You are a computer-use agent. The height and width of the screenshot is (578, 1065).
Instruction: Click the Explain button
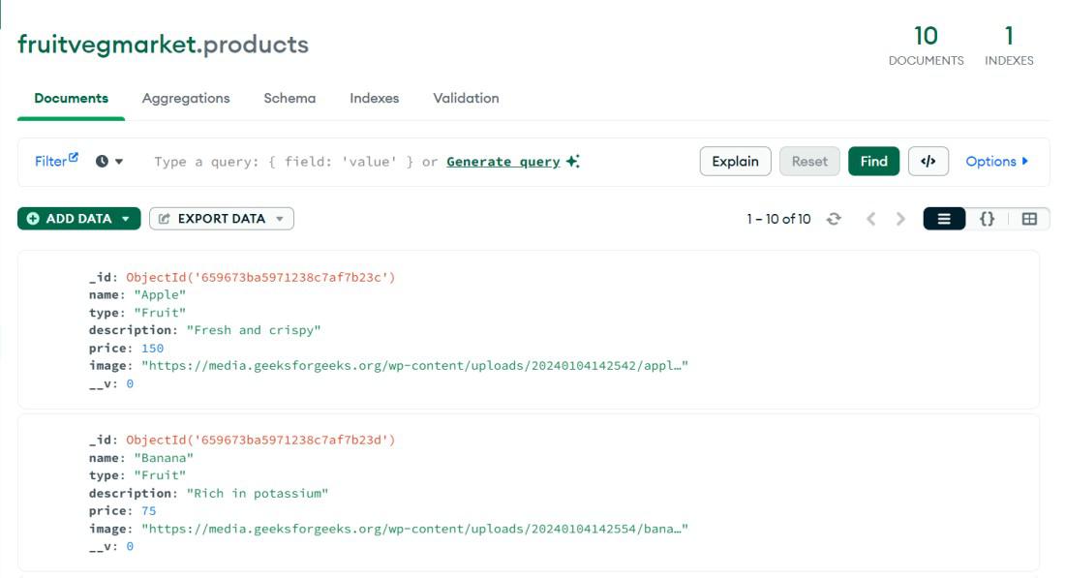tap(735, 162)
